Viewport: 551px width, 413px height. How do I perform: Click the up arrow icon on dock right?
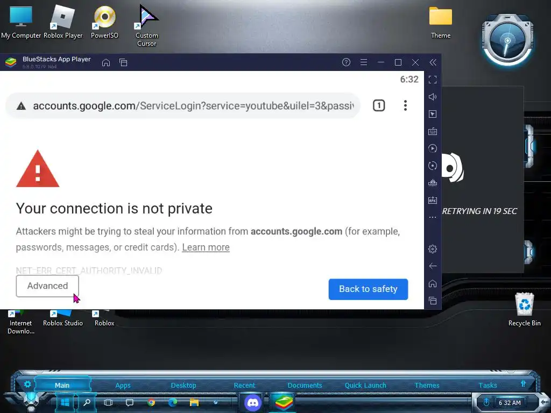(x=523, y=383)
